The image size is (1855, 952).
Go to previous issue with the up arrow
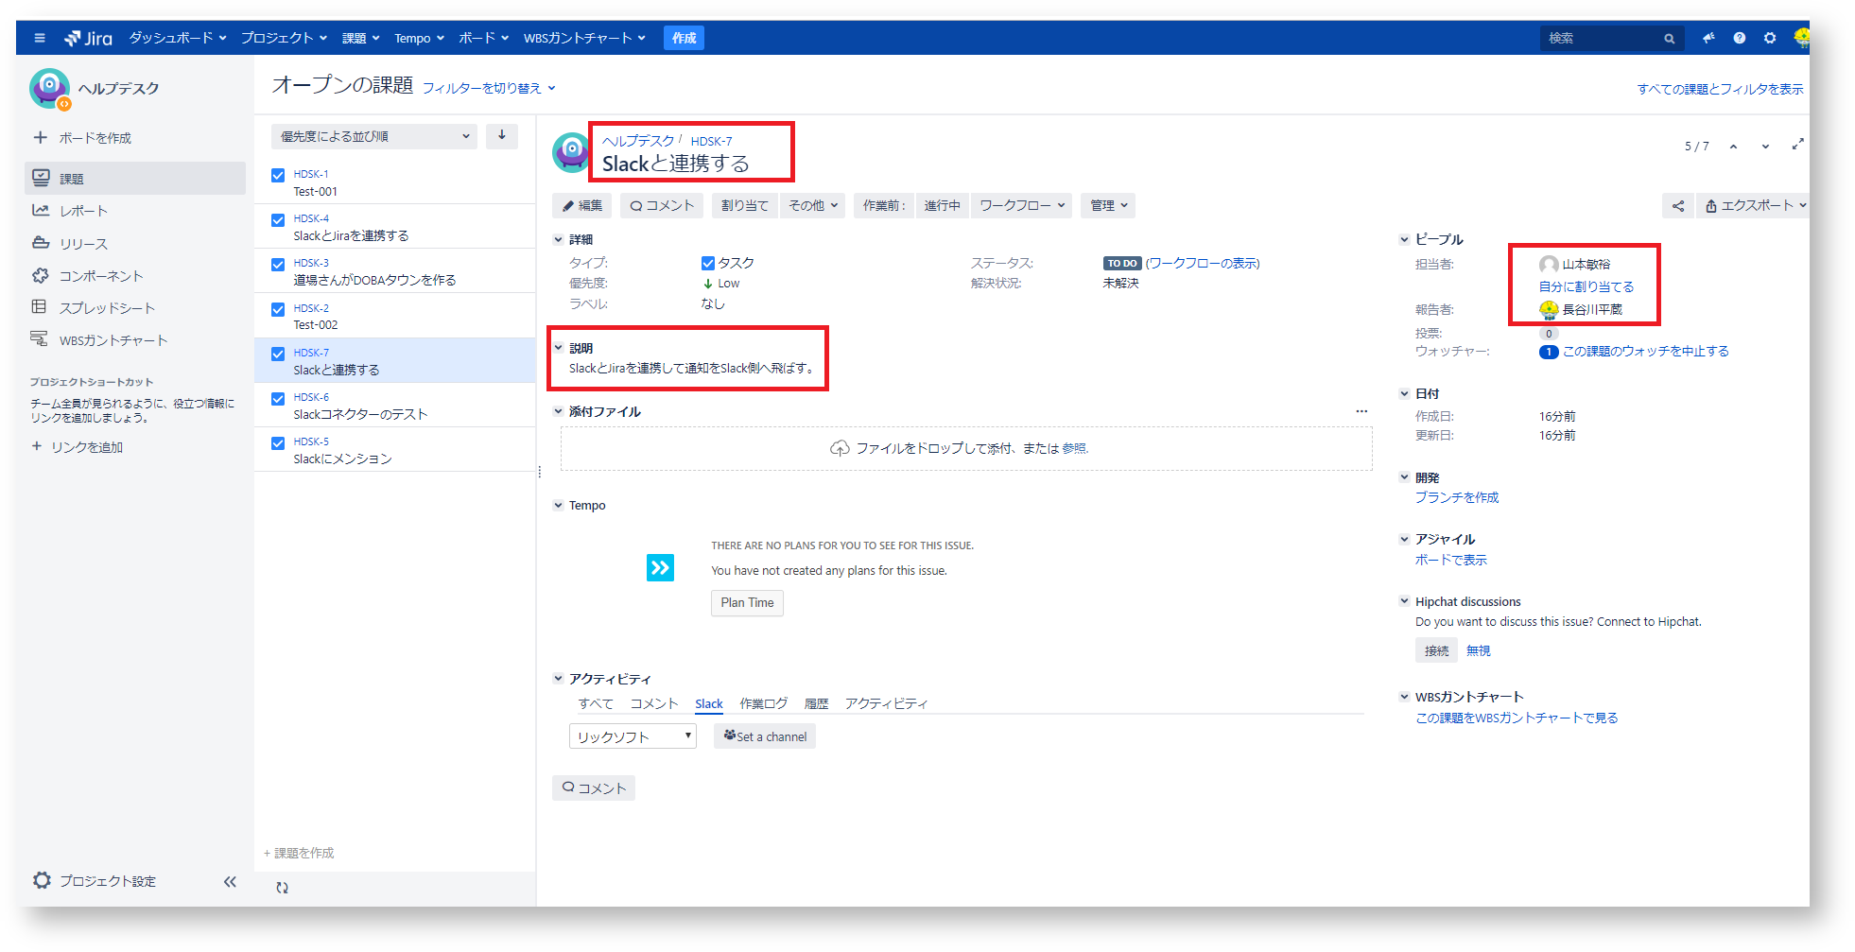1733,147
